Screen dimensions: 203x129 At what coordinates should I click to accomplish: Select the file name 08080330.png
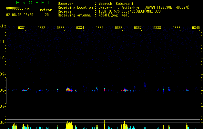click(18, 8)
